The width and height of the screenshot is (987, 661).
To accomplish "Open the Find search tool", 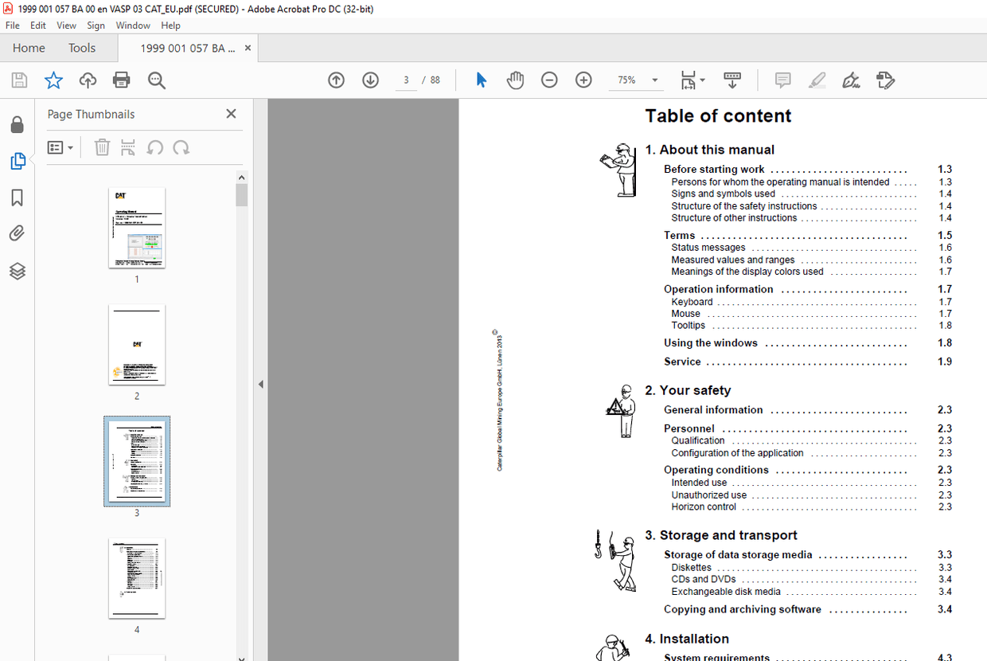I will [156, 80].
